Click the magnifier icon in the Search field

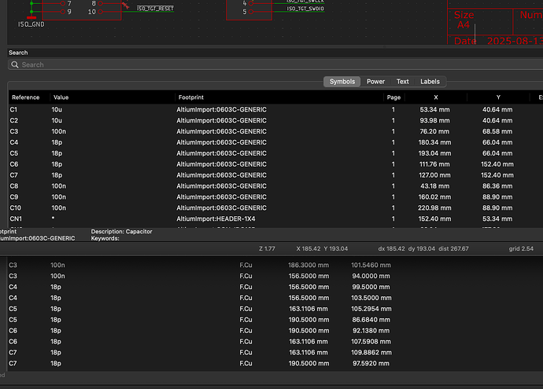(x=14, y=64)
